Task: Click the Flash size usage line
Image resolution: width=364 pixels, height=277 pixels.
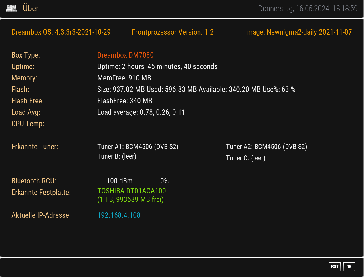Action: (196, 89)
